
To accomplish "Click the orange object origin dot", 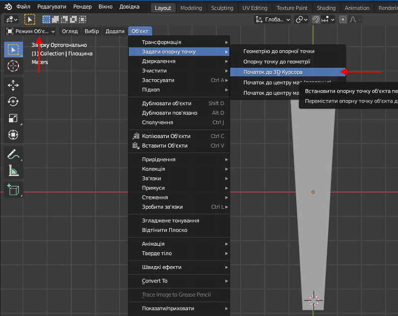I will click(313, 192).
